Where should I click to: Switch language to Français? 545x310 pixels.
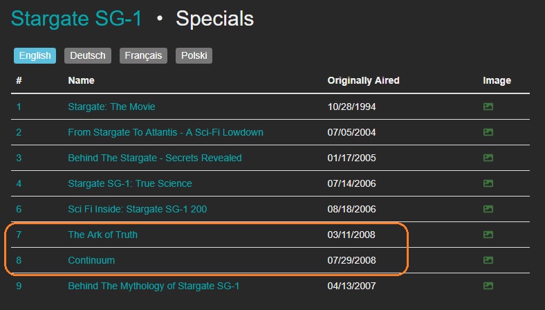tap(143, 55)
